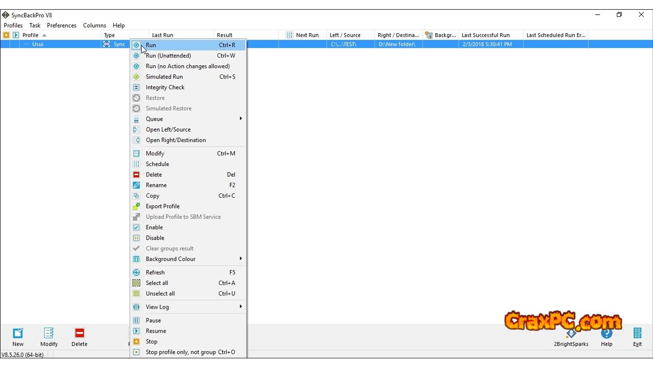653x367 pixels.
Task: Click the red Delete icon in bottom toolbar
Action: pos(79,333)
